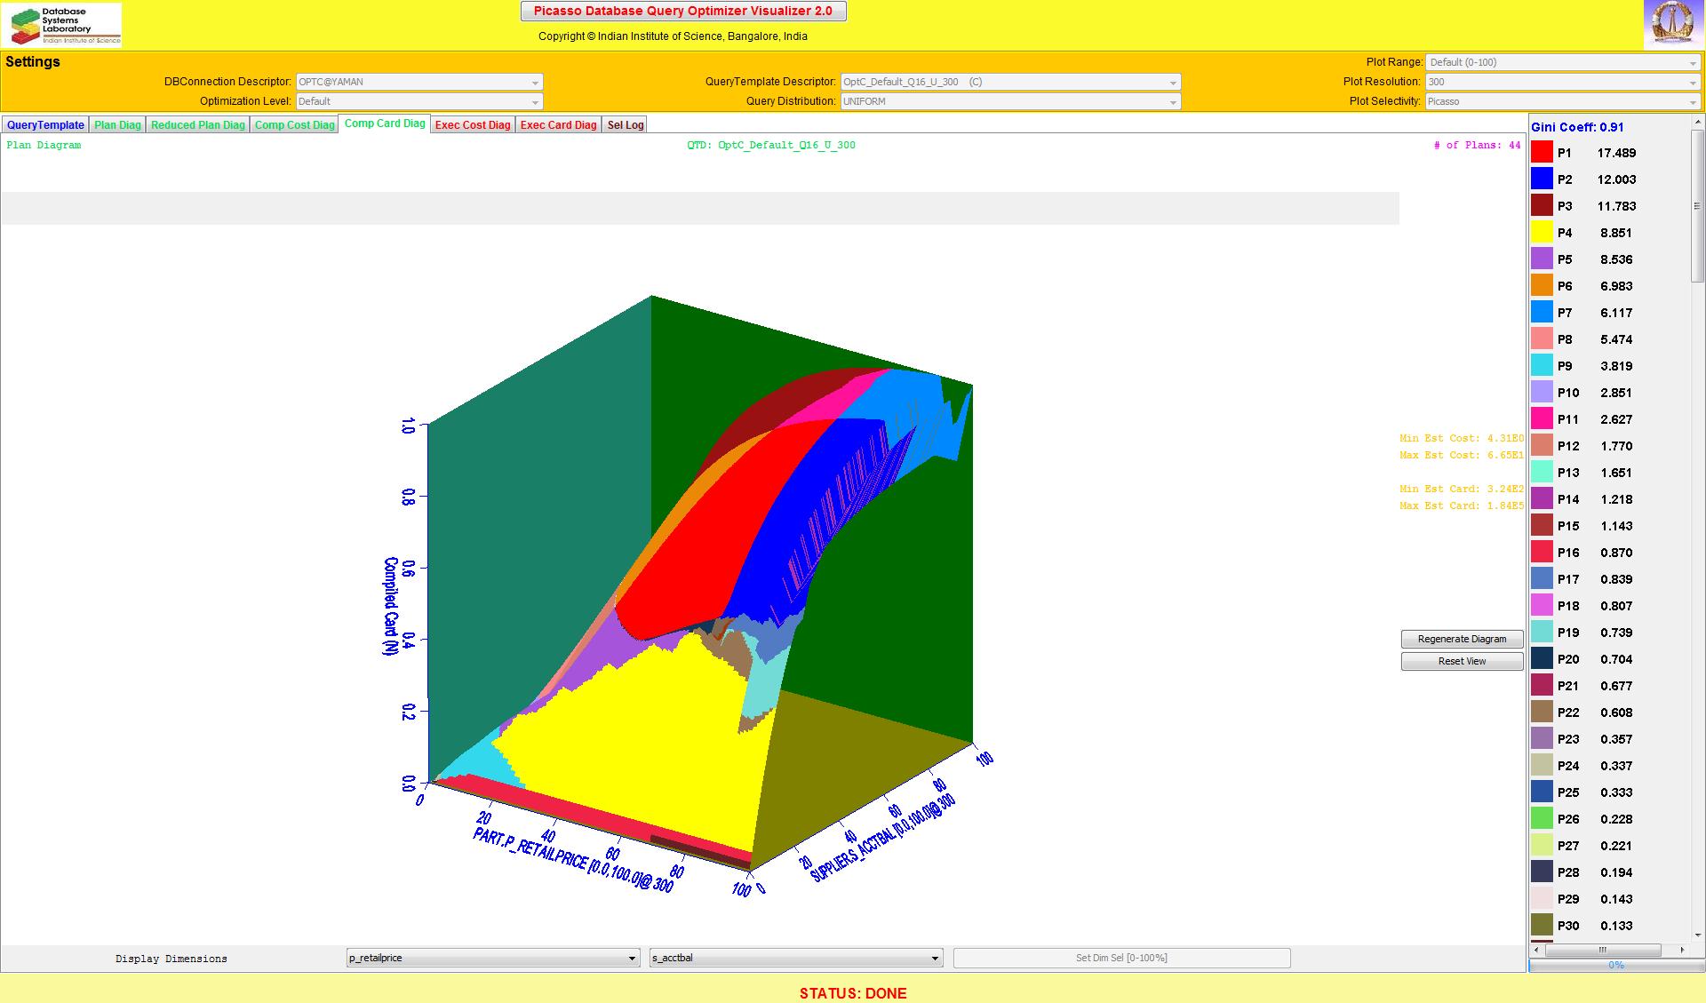The height and width of the screenshot is (1003, 1706).
Task: Click the Picasso Visualizer 2.0 title button
Action: (x=682, y=12)
